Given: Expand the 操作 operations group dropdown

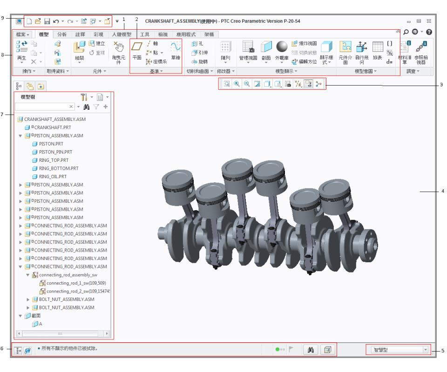Looking at the screenshot, I should 29,71.
